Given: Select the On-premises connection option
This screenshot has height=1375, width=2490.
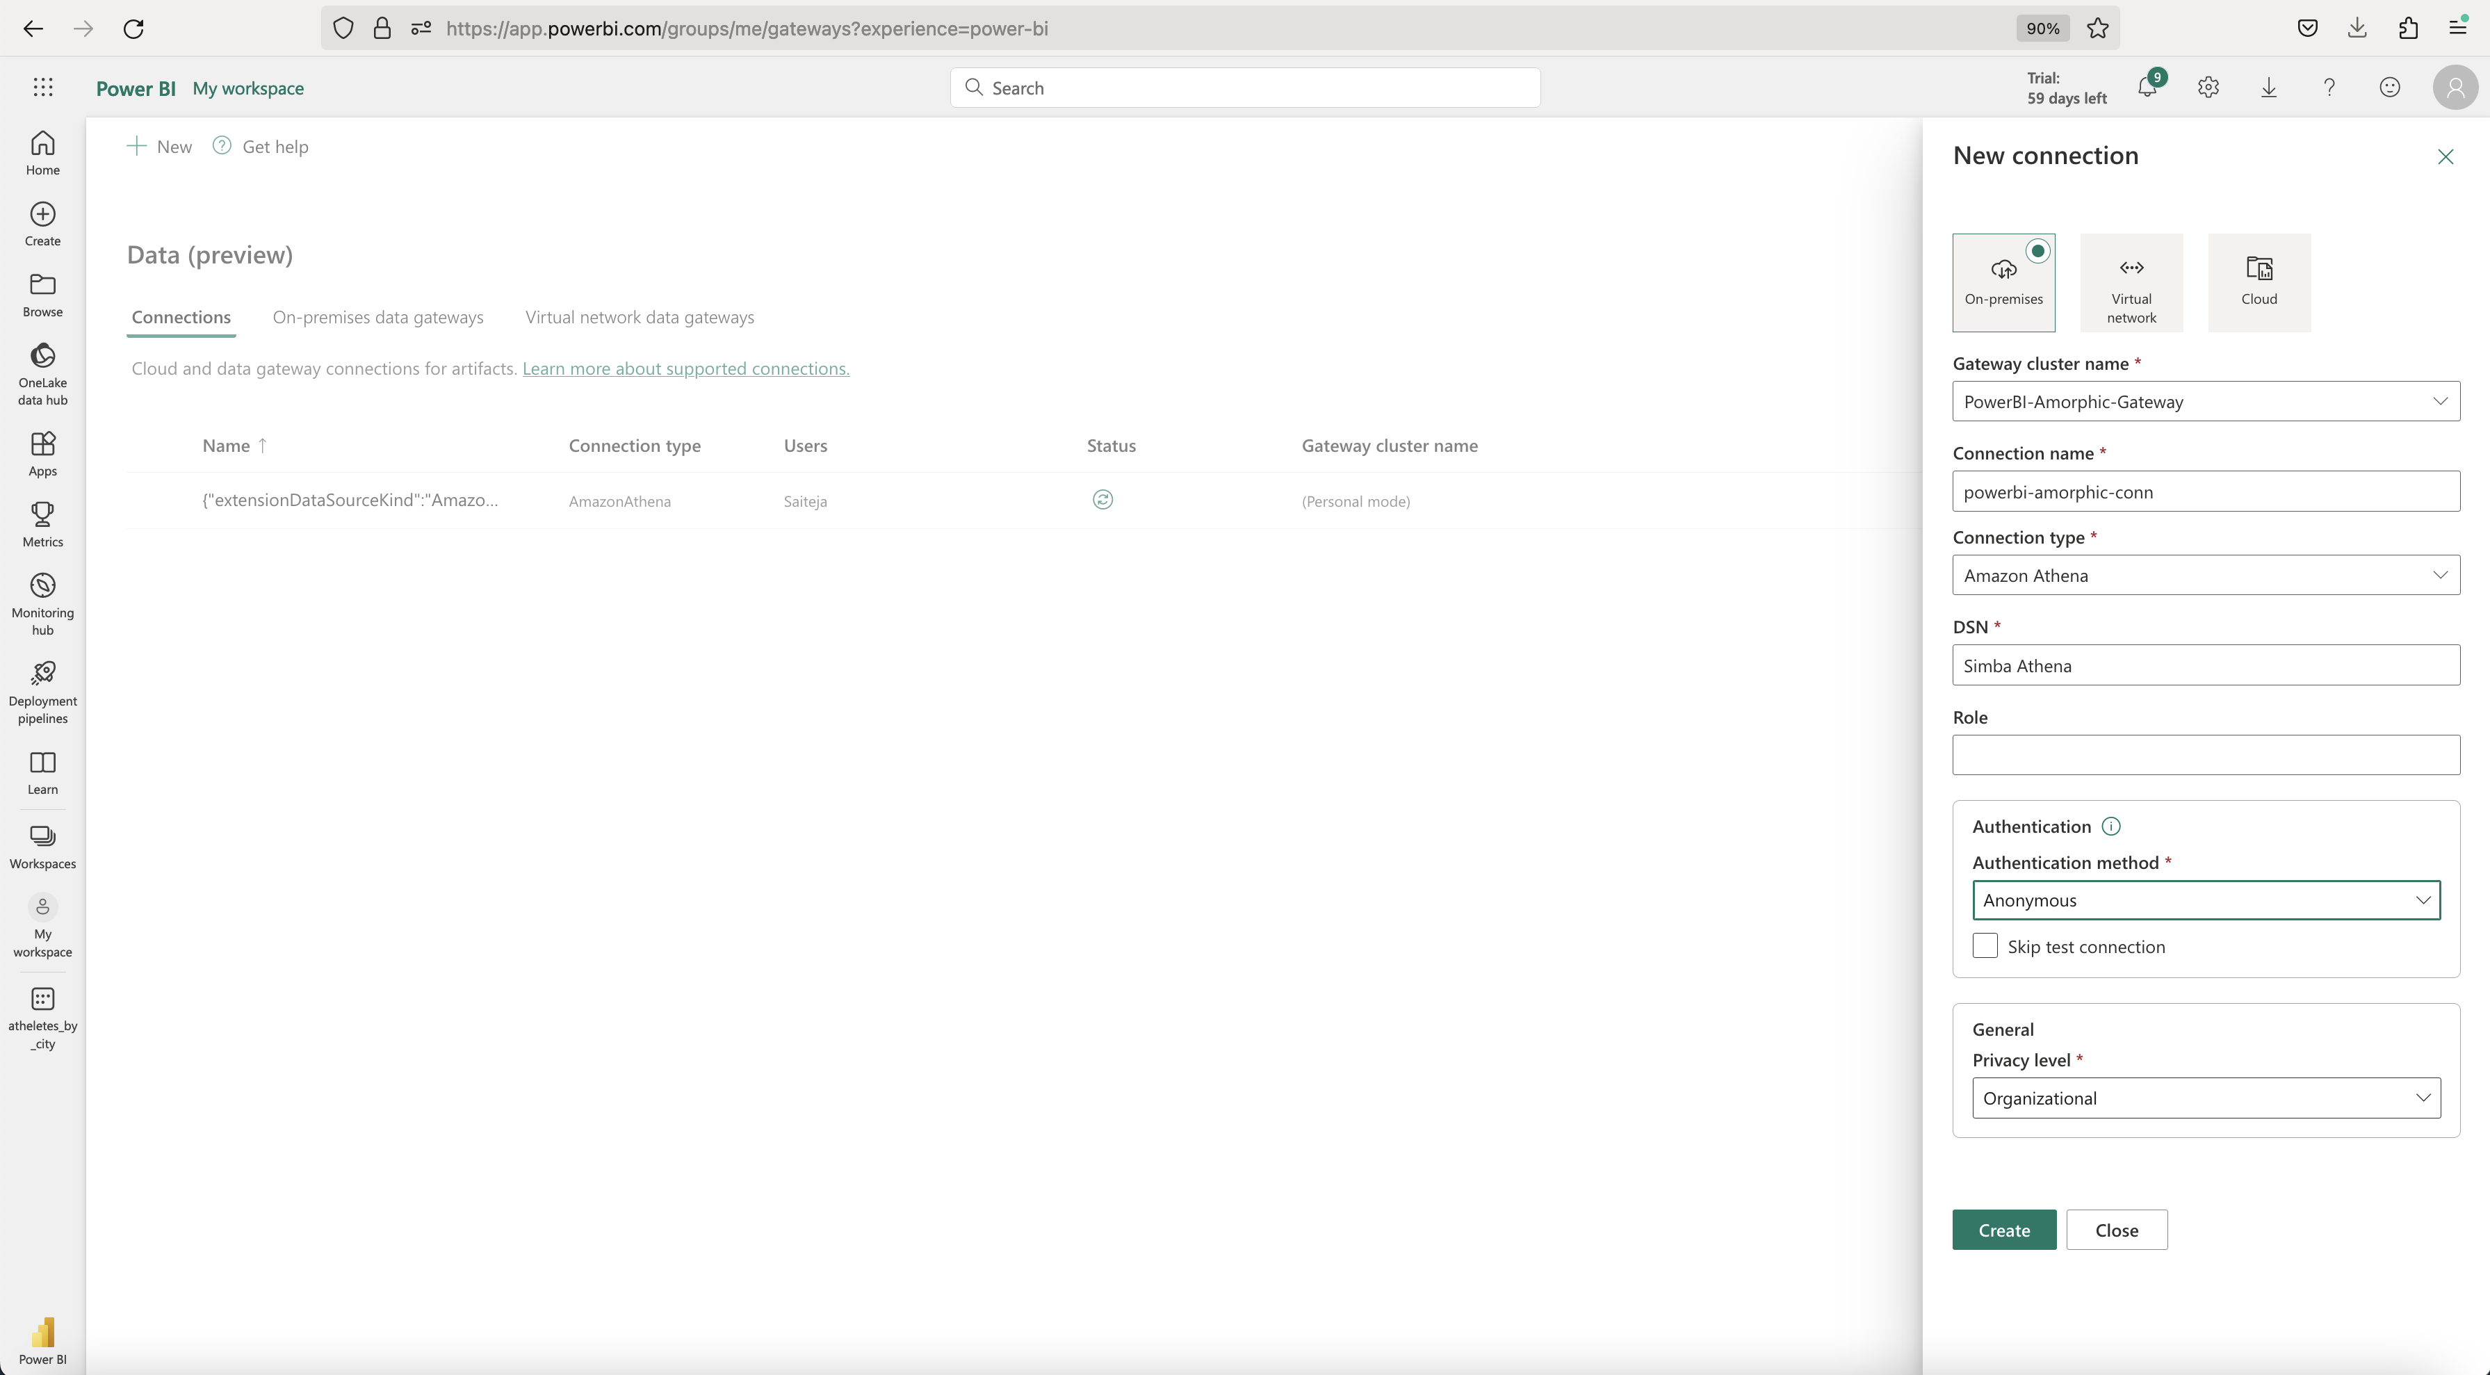Looking at the screenshot, I should pyautogui.click(x=2004, y=282).
